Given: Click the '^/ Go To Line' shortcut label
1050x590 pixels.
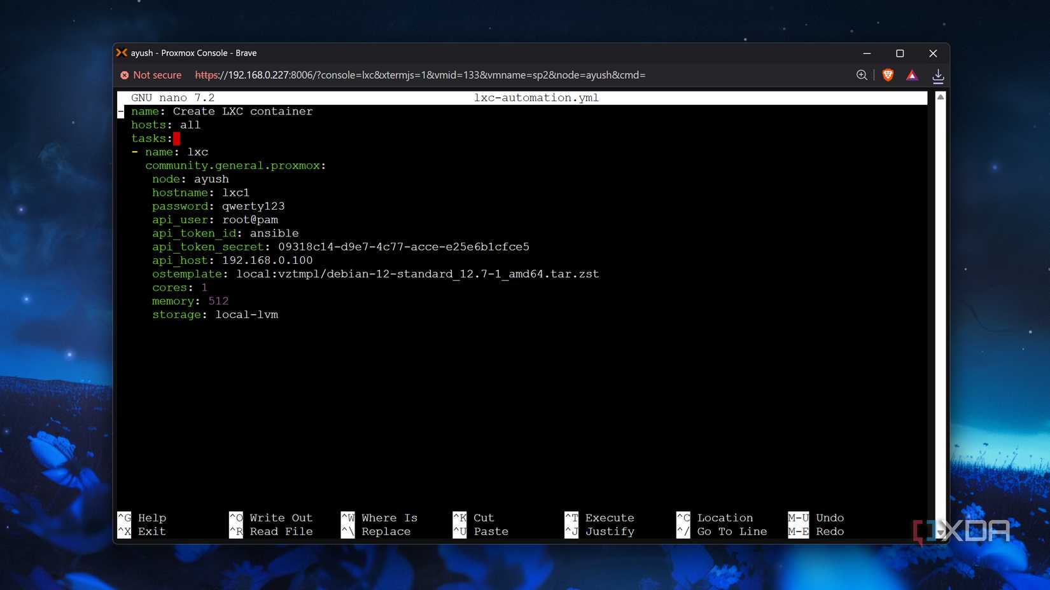Looking at the screenshot, I should (722, 532).
